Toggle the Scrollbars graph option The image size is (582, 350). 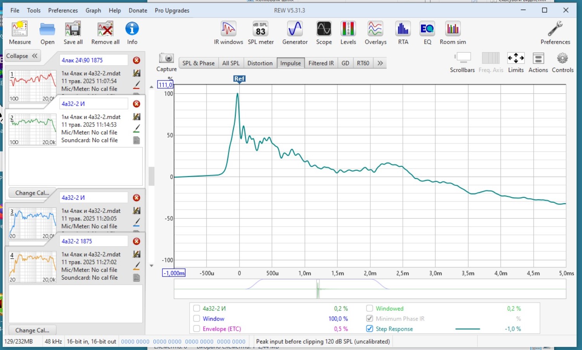pyautogui.click(x=462, y=63)
